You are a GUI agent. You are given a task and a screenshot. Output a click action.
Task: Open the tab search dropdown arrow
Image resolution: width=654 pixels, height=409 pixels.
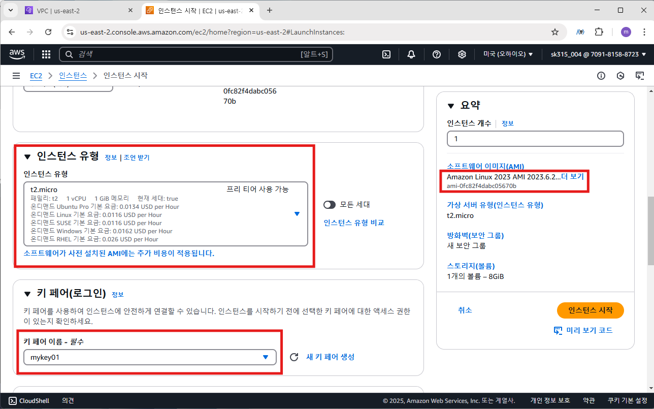[11, 10]
